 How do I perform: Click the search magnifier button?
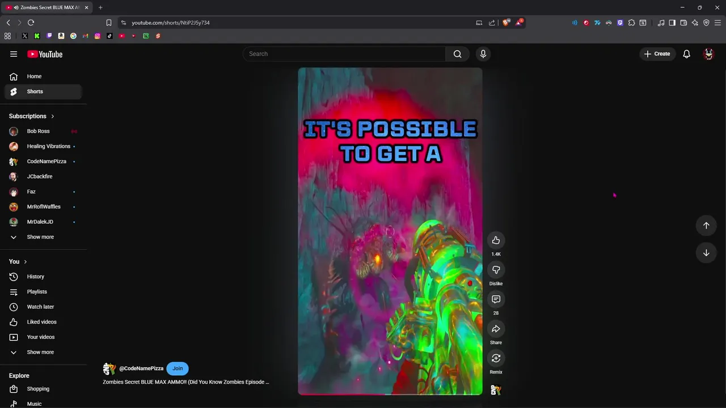tap(457, 54)
